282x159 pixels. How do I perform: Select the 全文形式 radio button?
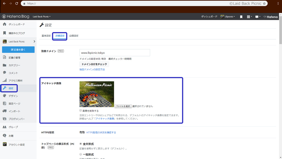point(81,144)
